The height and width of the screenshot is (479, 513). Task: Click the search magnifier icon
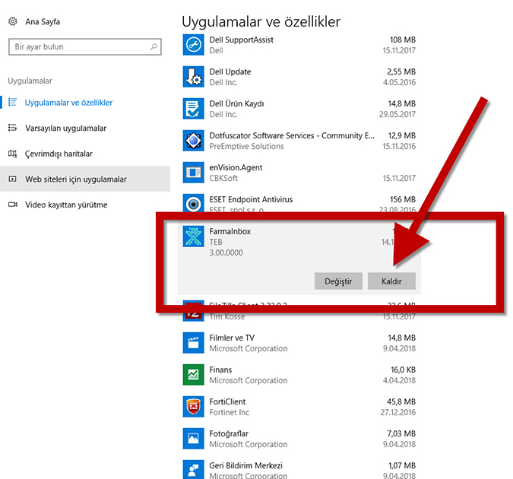pos(154,47)
